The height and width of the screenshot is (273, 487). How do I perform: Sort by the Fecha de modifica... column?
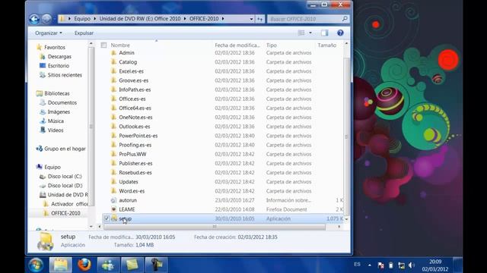tap(237, 45)
